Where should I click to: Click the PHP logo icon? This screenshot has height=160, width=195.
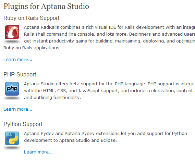pyautogui.click(x=12, y=89)
